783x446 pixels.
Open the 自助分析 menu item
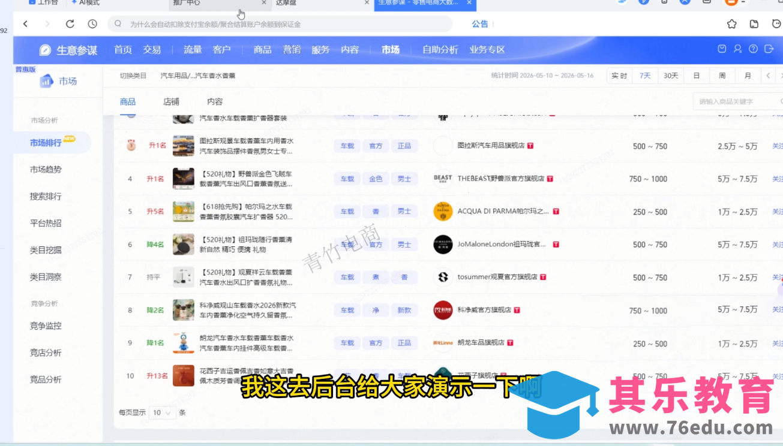click(440, 50)
